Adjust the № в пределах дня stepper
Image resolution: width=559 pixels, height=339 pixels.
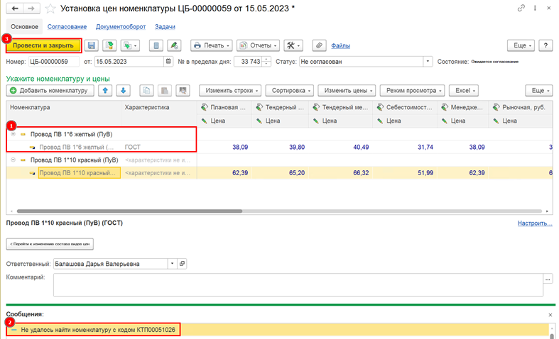pyautogui.click(x=266, y=62)
